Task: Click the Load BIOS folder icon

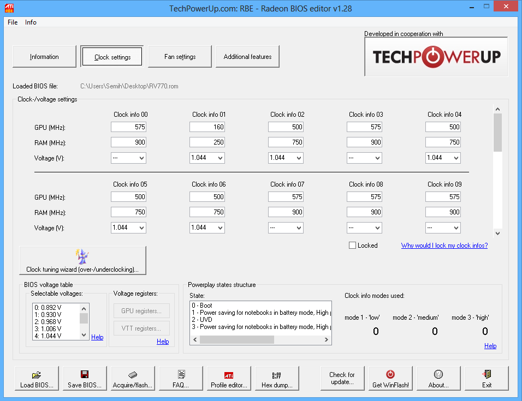Action: point(37,375)
